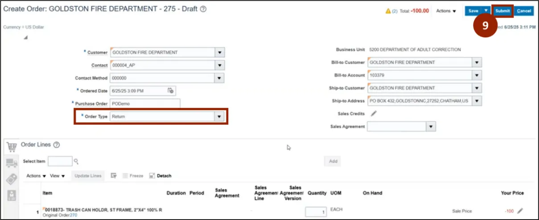539x220 pixels.
Task: Click the Purchase Order input field
Action: [144, 104]
